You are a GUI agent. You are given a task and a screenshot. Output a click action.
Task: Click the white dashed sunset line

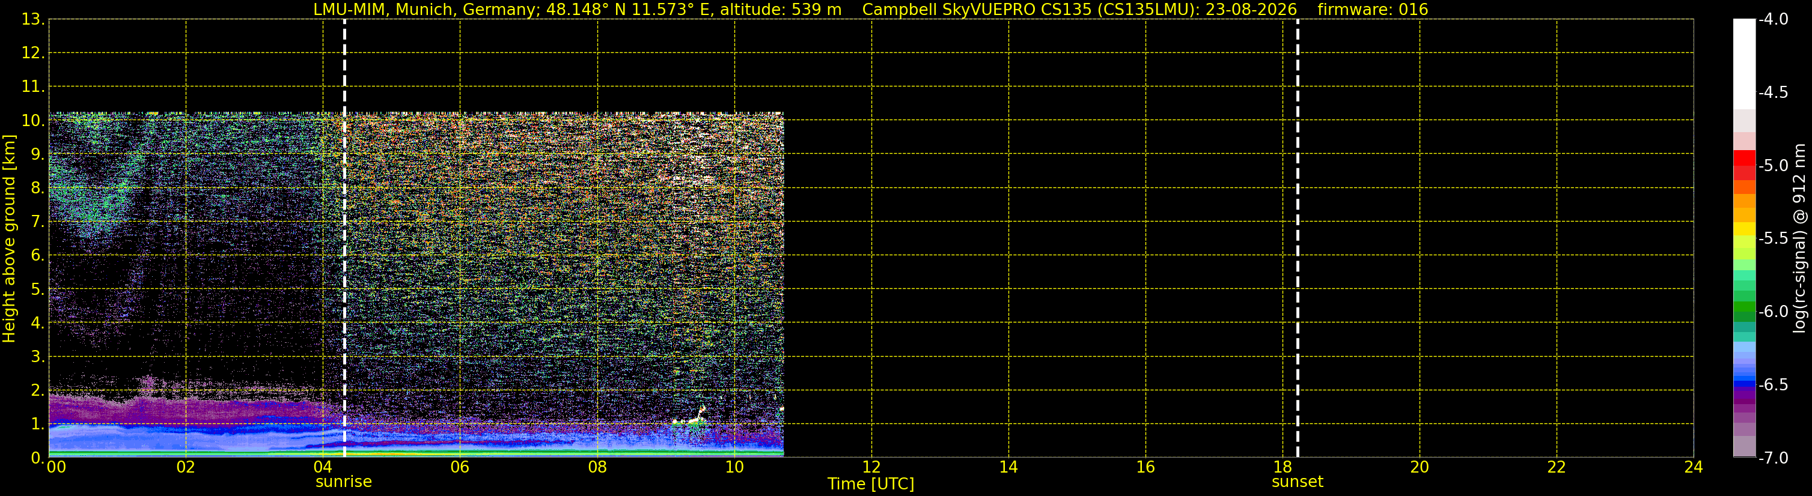point(1297,238)
